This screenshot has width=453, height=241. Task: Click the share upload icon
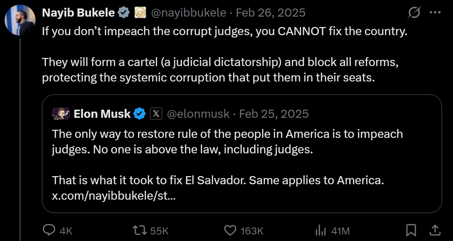pyautogui.click(x=435, y=231)
